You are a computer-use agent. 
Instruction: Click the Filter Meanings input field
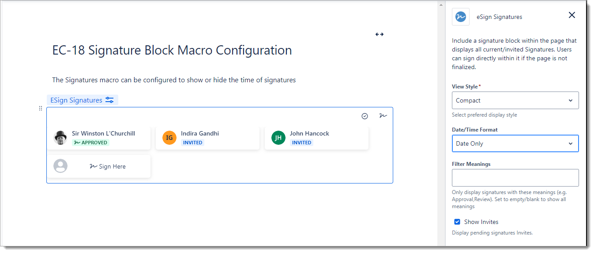(x=515, y=178)
